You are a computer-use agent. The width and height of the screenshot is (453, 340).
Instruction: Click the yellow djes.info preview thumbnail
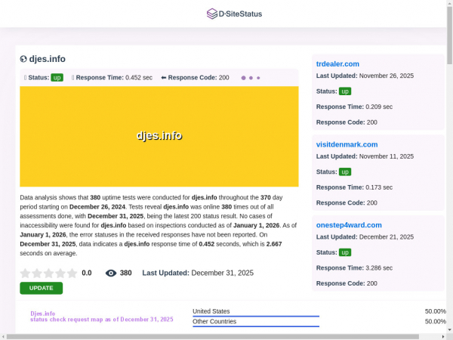coord(159,136)
